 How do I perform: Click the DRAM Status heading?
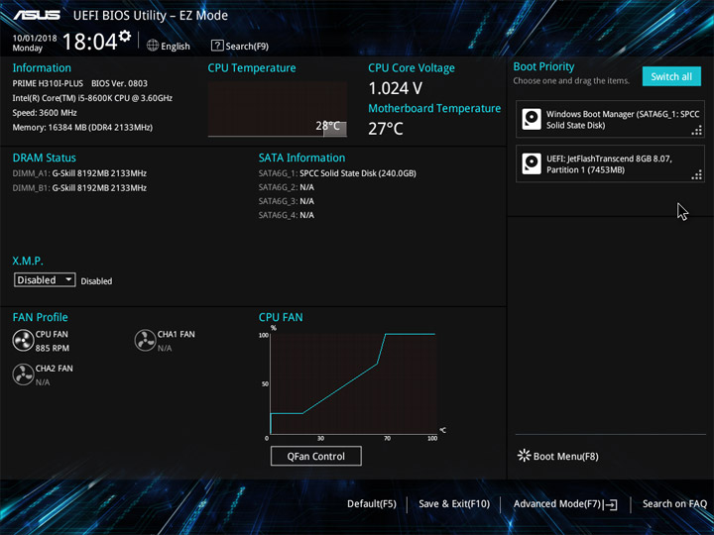tap(45, 158)
